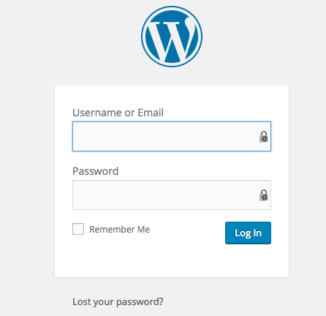Screen dimensions: 326x316
Task: Click the blue circular WordPress emblem
Action: (x=172, y=37)
